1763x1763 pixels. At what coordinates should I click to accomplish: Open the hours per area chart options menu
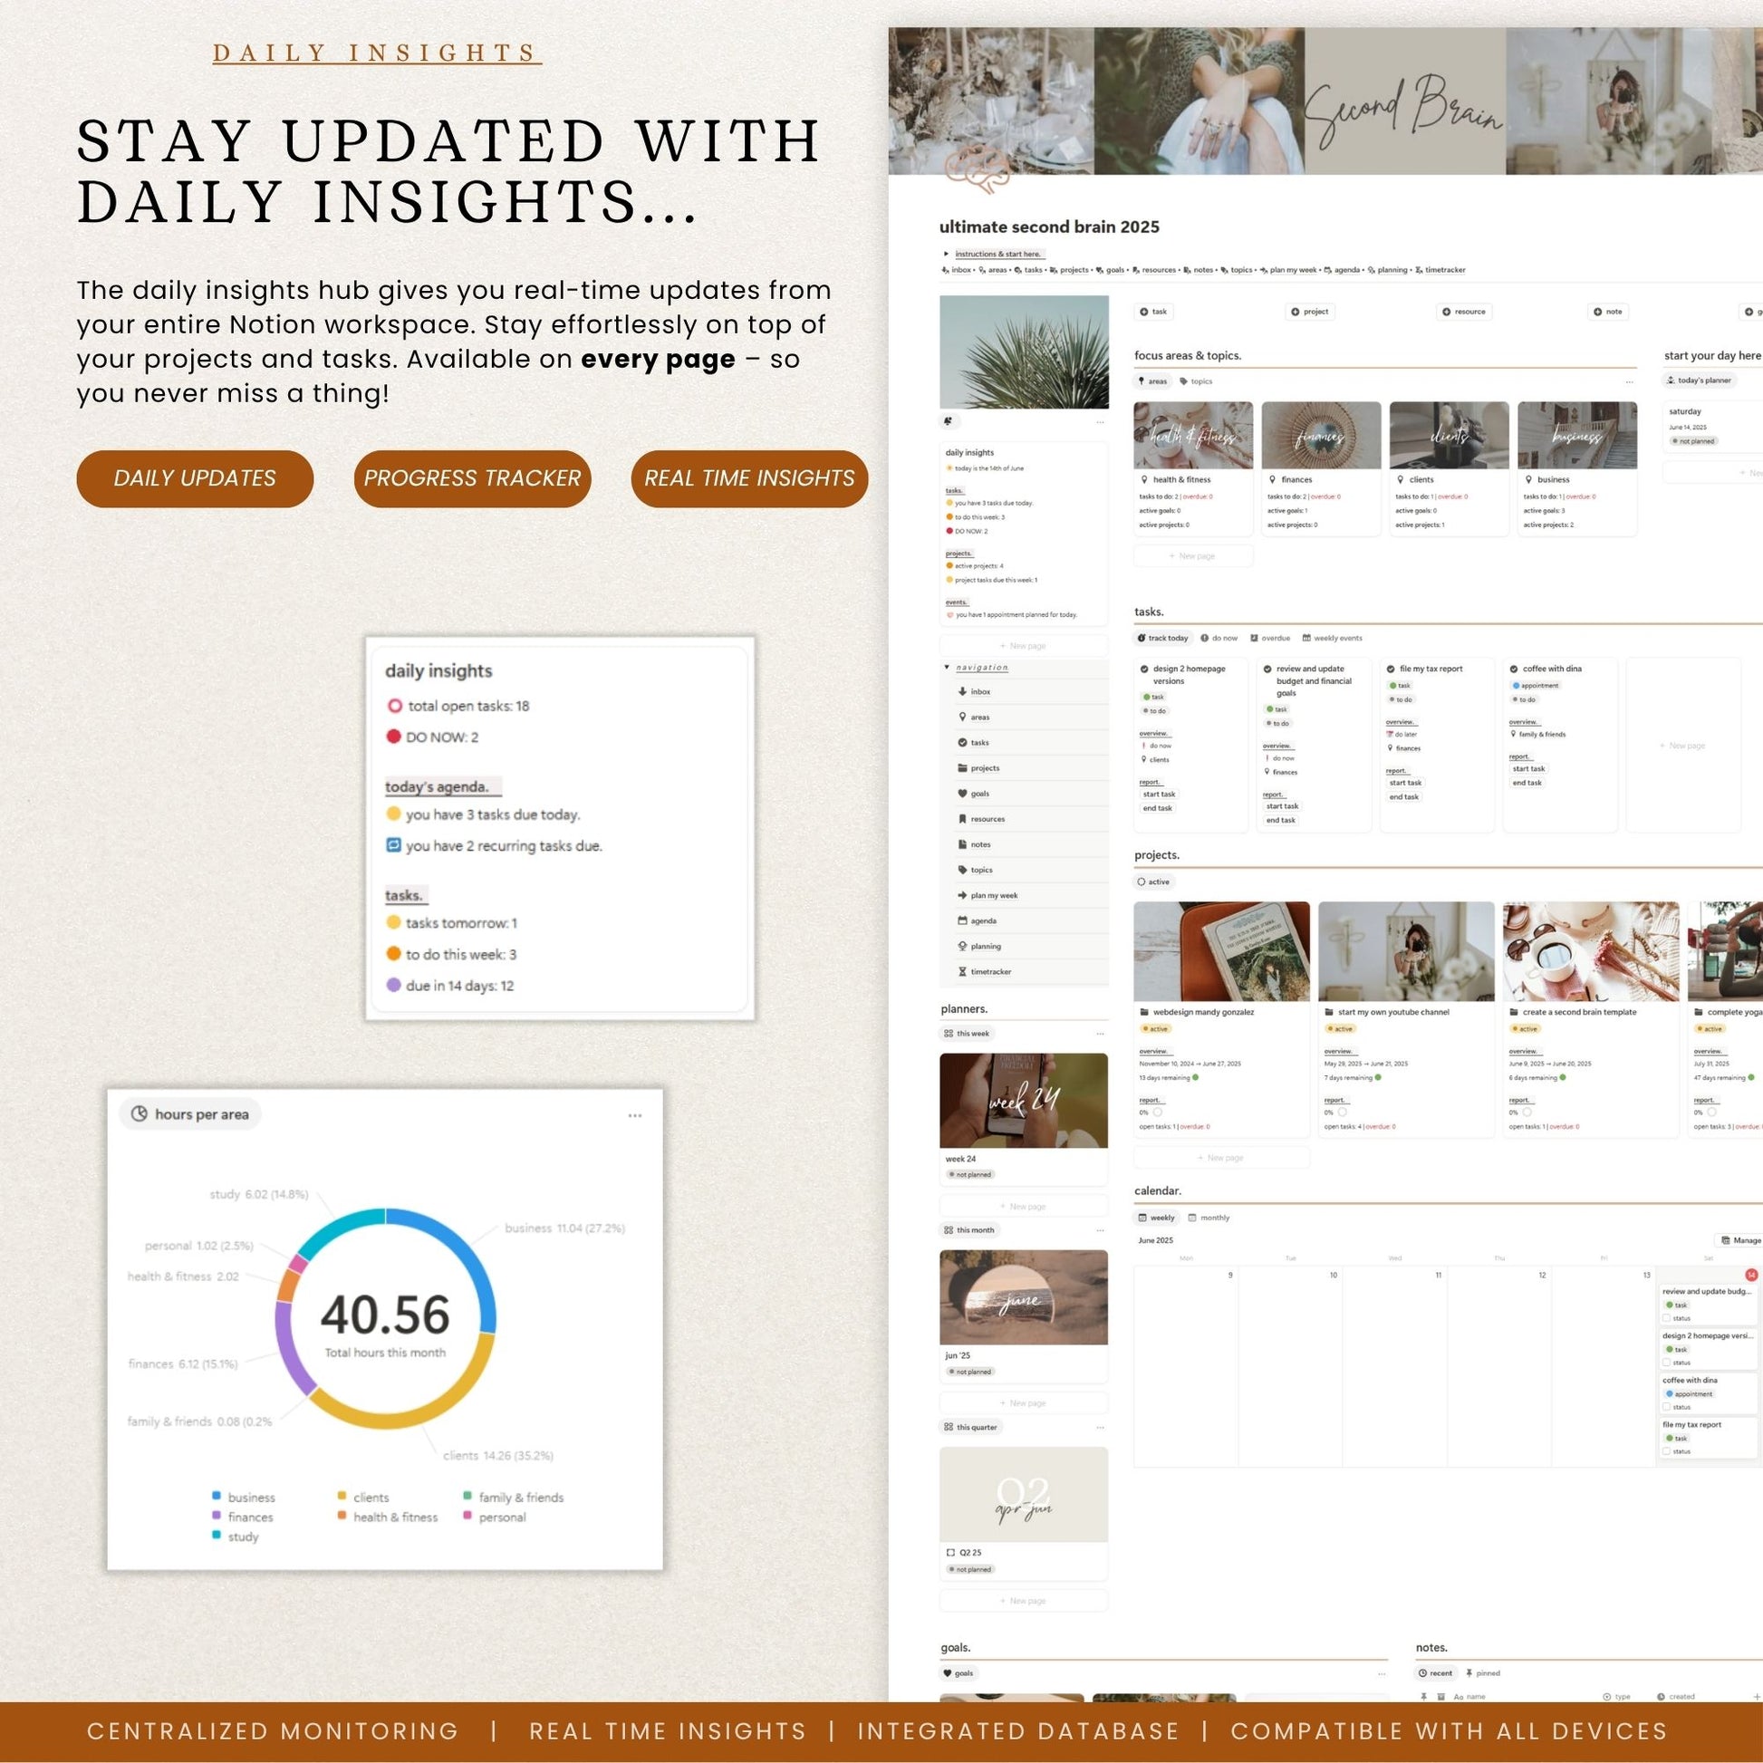point(635,1115)
